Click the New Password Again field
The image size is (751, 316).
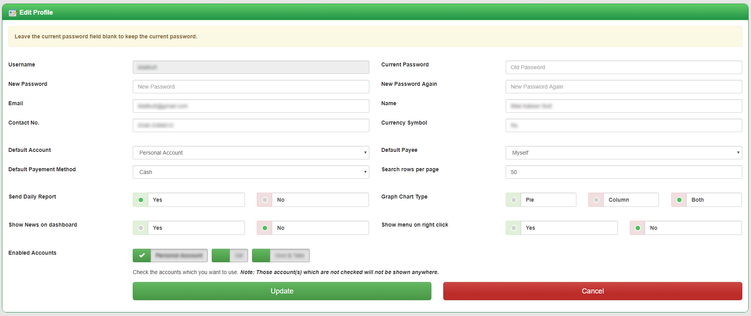tap(623, 87)
